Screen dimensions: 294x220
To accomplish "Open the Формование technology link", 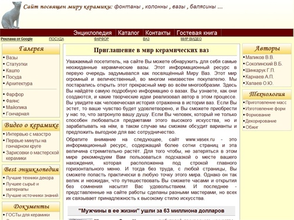I will tap(258, 115).
